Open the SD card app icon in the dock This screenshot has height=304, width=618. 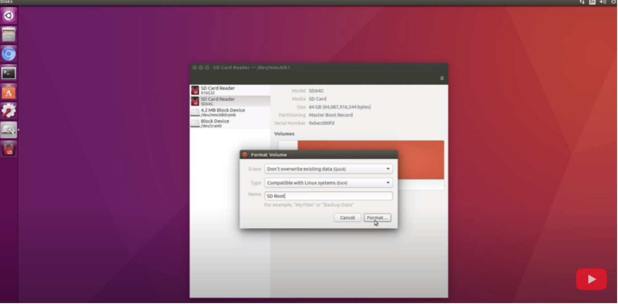[x=8, y=149]
